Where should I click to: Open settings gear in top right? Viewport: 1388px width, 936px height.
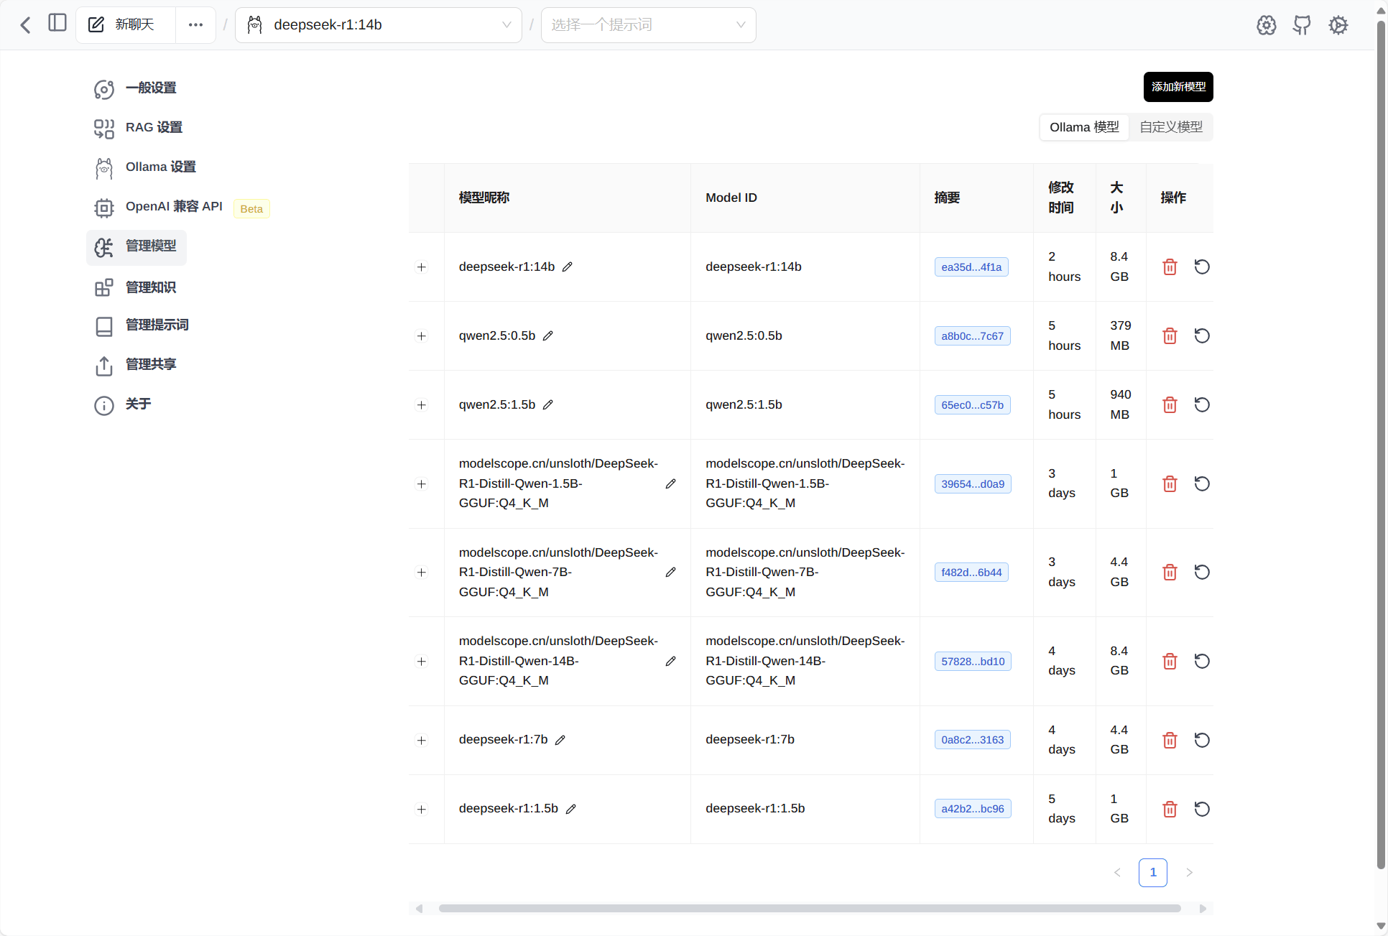[x=1338, y=25]
